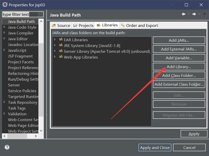Open the help question mark icon
This screenshot has width=209, height=156.
tap(7, 147)
